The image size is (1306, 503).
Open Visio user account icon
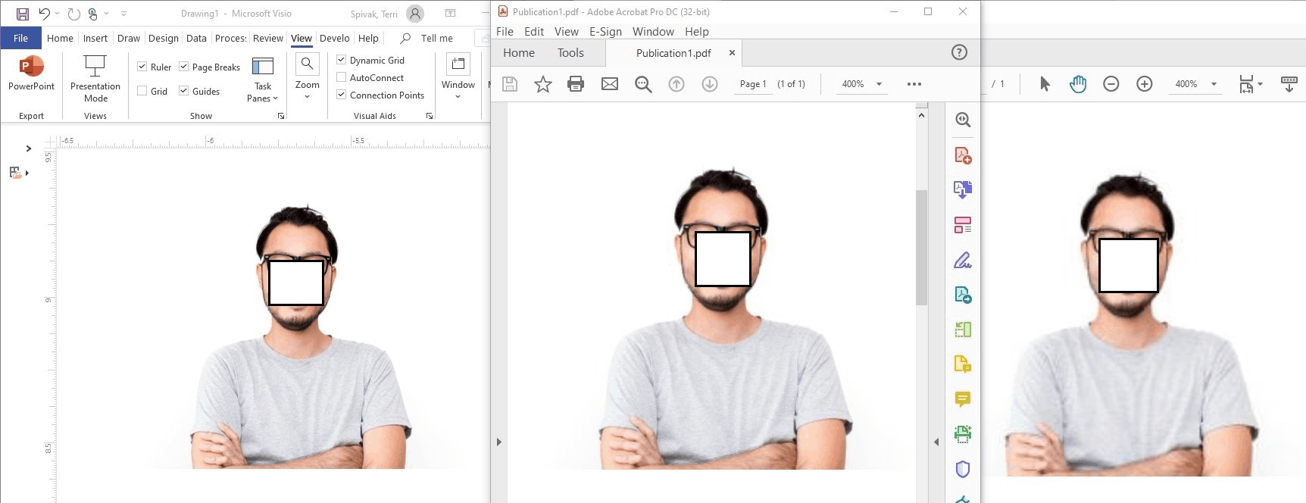(415, 14)
